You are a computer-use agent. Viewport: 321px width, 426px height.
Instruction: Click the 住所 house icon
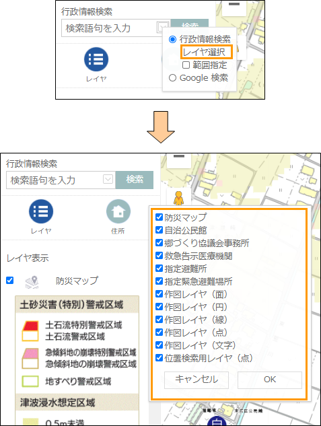118,211
